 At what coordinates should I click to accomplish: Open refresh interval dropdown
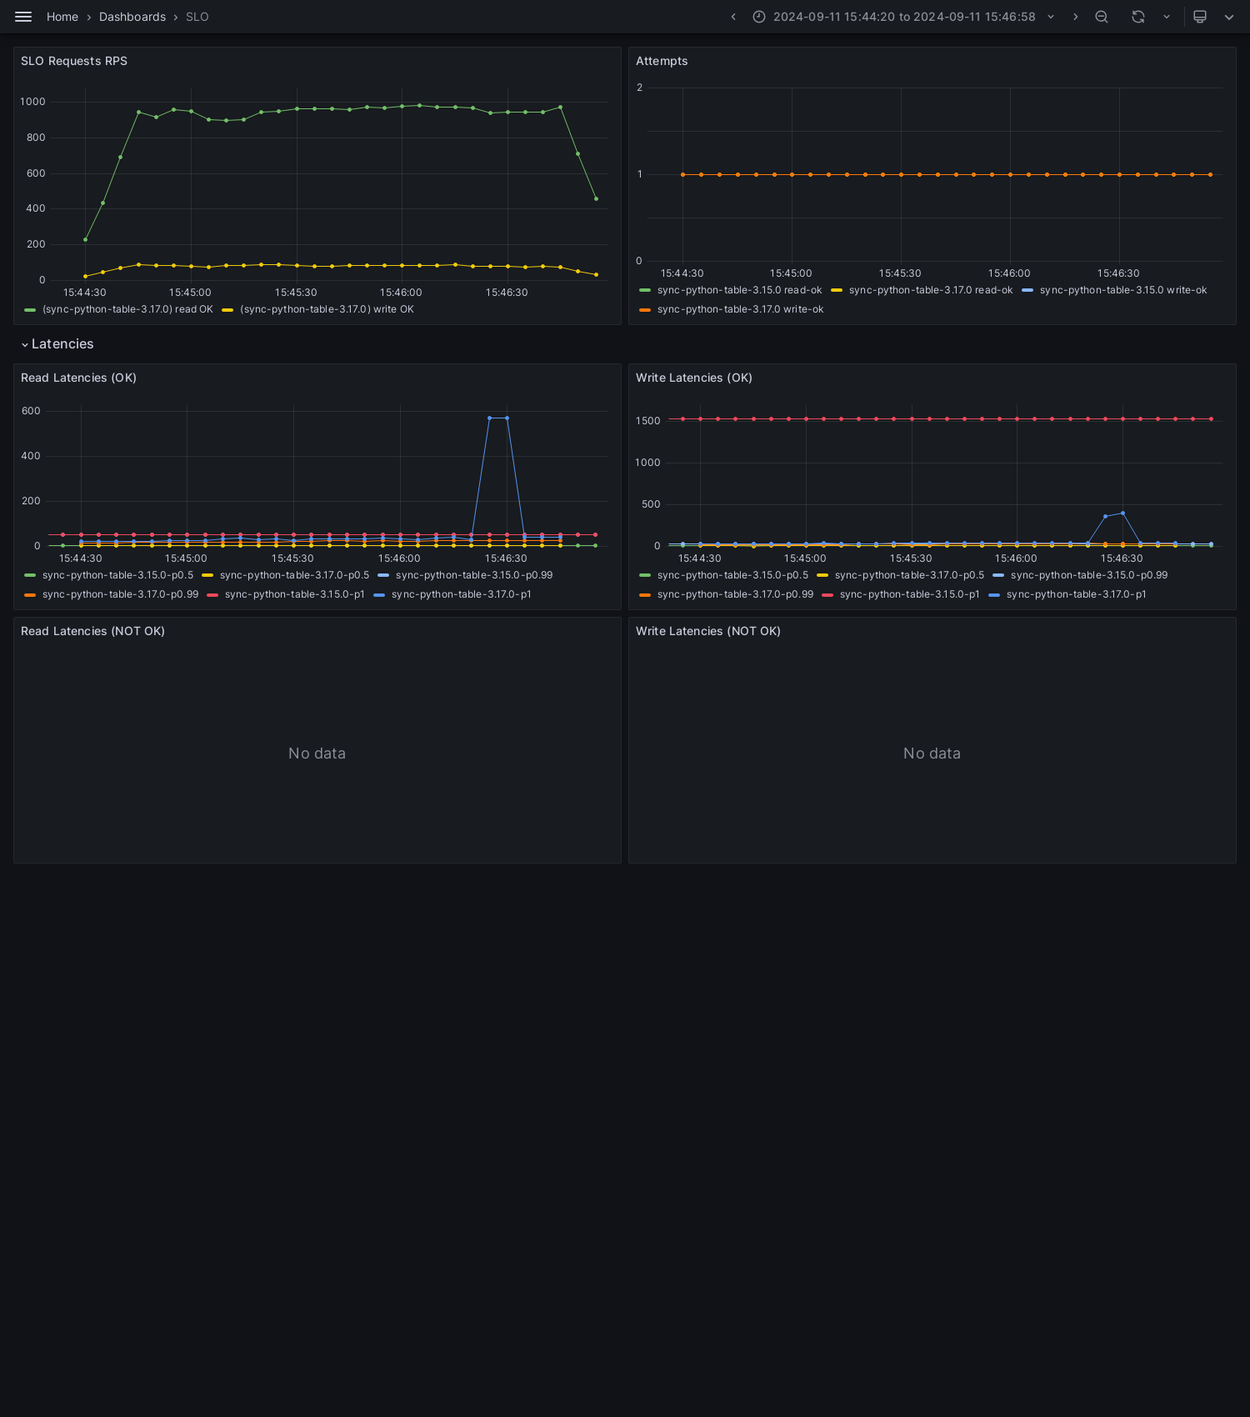click(x=1167, y=17)
